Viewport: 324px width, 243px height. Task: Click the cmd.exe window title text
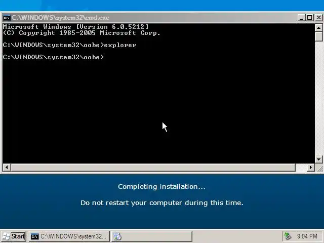pos(61,18)
